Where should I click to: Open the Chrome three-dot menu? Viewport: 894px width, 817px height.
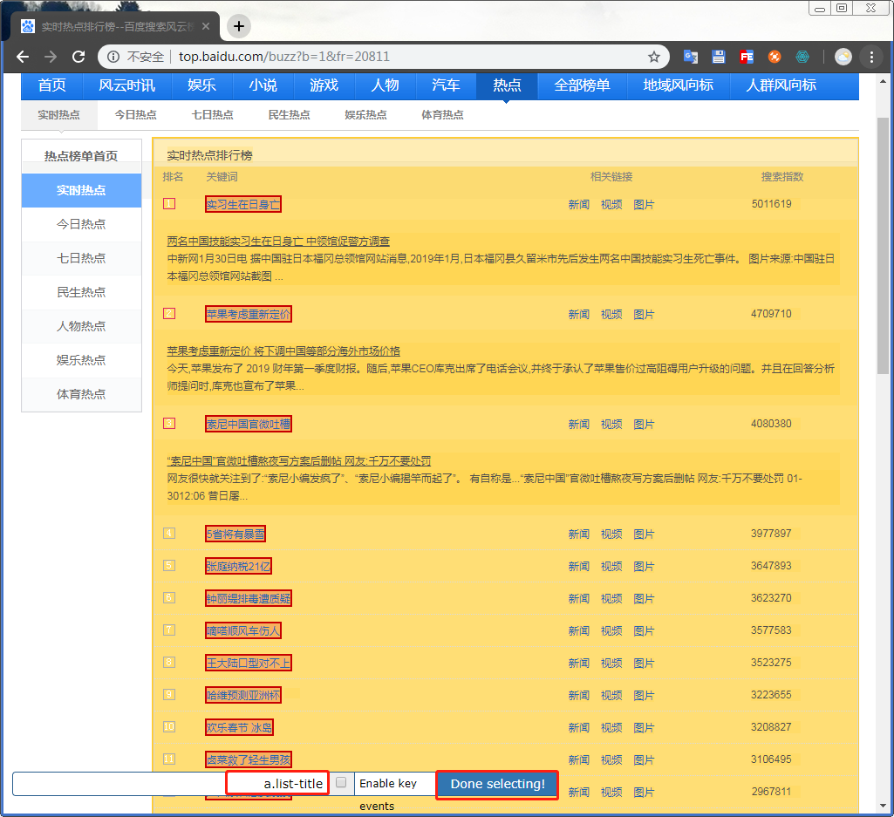click(x=871, y=57)
